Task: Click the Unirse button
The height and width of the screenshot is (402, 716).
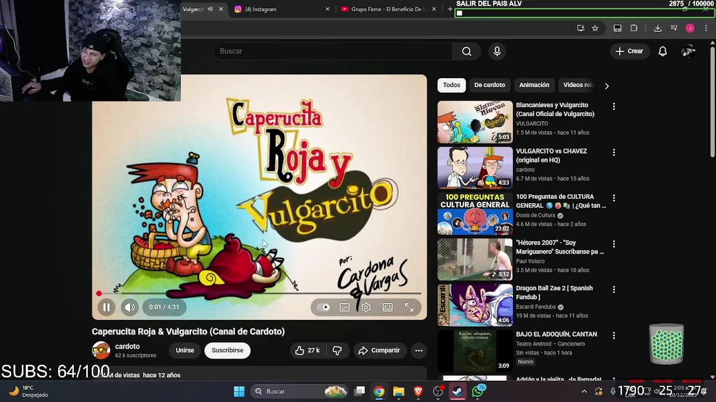Action: pyautogui.click(x=185, y=350)
